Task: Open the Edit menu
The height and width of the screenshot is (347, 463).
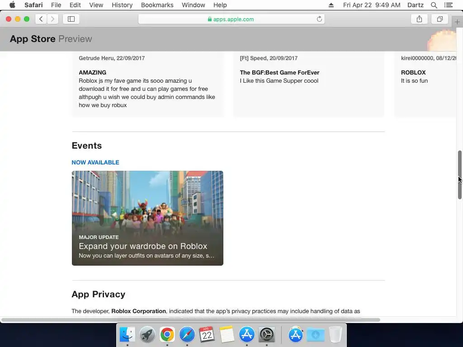Action: [75, 5]
